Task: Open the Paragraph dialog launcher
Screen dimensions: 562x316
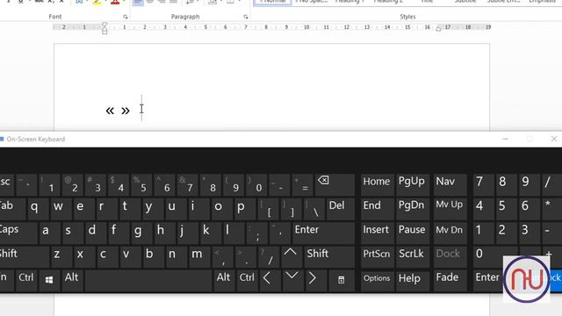Action: (x=246, y=17)
